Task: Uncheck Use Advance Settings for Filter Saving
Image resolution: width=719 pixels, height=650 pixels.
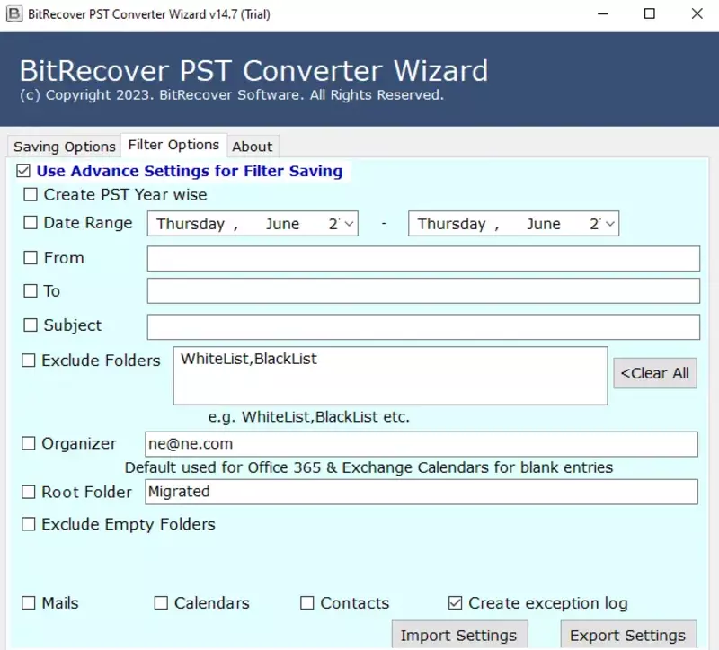Action: pyautogui.click(x=23, y=171)
